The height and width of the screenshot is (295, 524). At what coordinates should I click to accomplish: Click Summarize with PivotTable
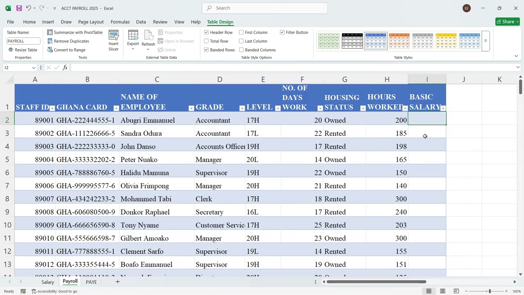(75, 32)
